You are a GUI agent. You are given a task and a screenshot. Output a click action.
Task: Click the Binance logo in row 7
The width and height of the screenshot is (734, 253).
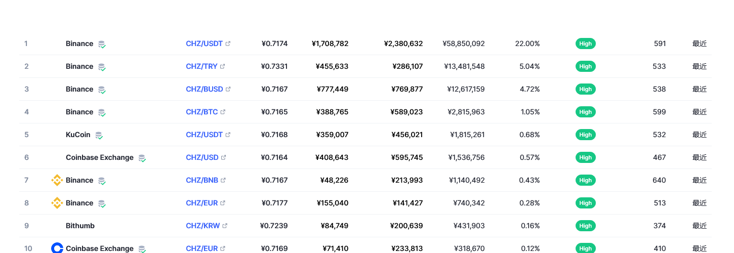click(57, 180)
